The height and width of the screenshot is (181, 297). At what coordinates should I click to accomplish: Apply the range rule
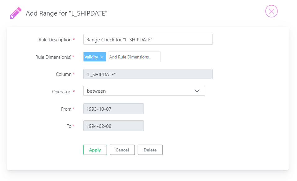[95, 150]
